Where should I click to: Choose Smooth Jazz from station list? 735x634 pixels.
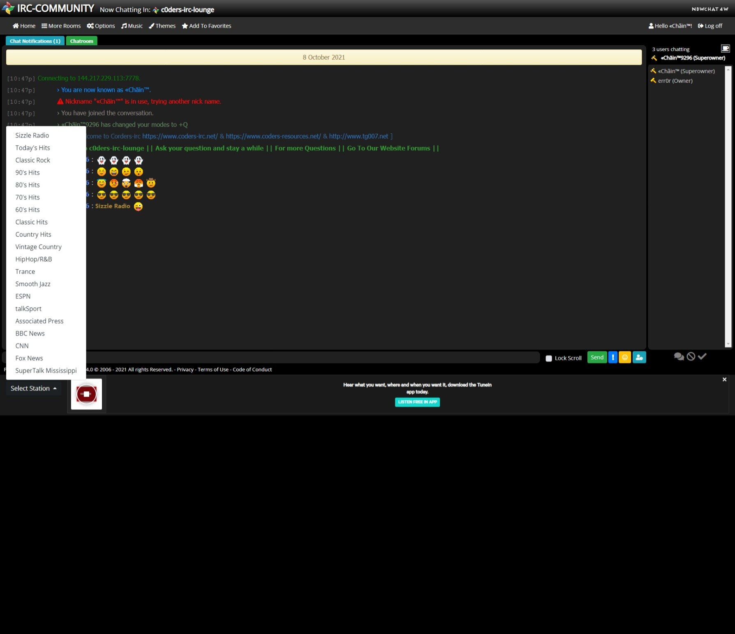click(x=33, y=284)
